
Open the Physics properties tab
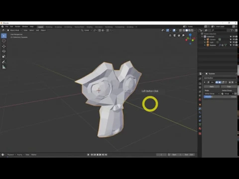pyautogui.click(x=200, y=117)
